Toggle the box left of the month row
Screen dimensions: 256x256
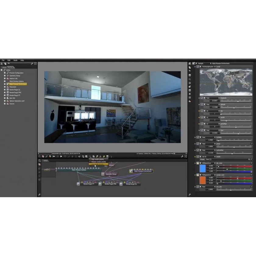point(202,117)
